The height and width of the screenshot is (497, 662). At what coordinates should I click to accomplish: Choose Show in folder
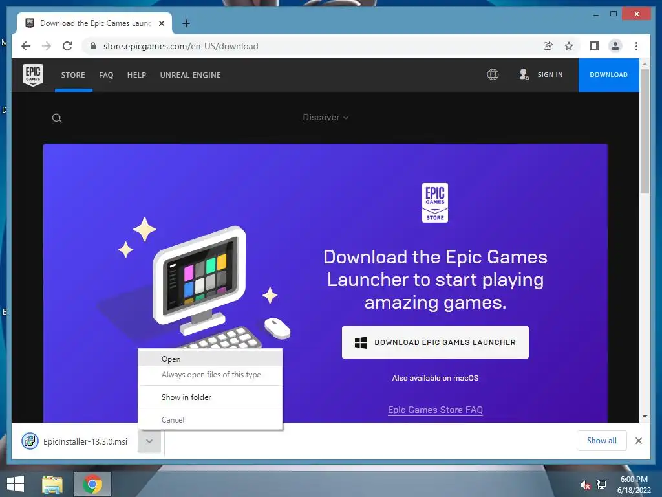pos(210,397)
